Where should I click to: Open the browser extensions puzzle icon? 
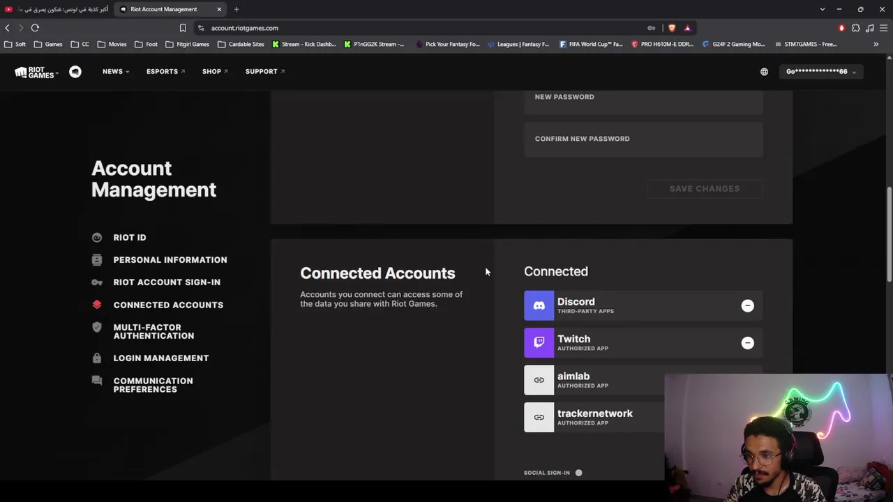pos(856,28)
